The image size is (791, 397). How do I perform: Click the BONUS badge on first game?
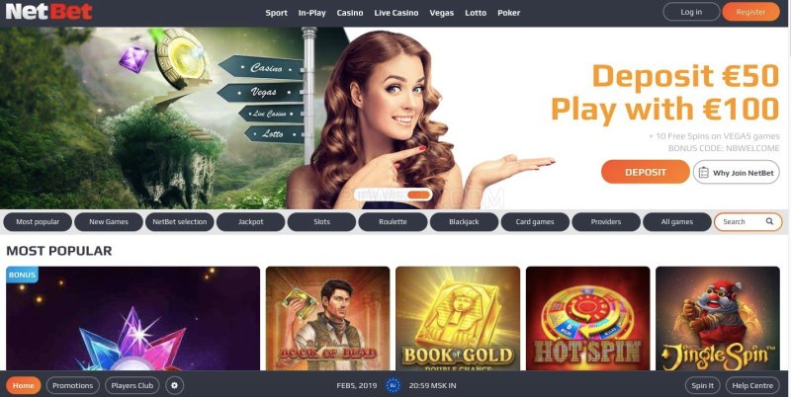(22, 275)
